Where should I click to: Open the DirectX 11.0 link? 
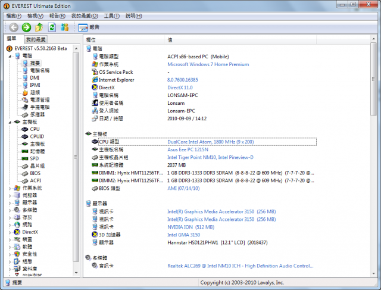(180, 88)
